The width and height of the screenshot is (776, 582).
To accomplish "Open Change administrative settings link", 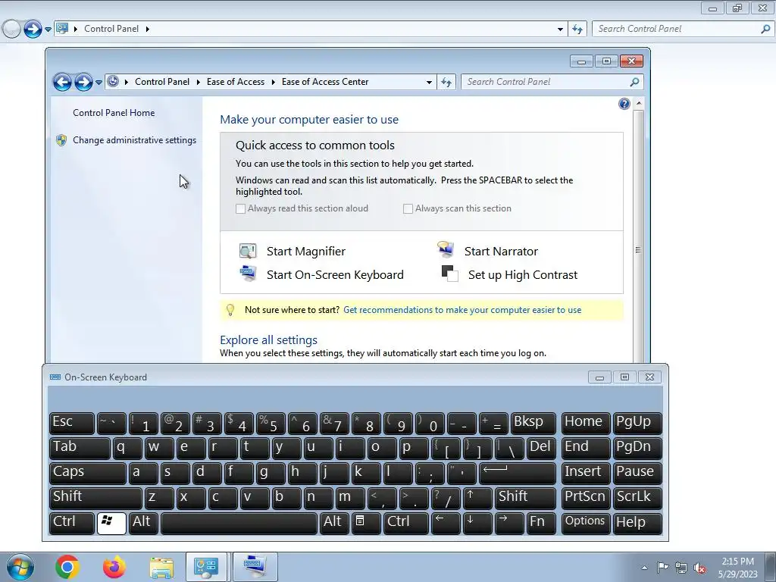I will (x=135, y=140).
